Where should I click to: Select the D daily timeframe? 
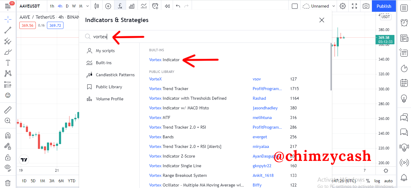pos(67,6)
